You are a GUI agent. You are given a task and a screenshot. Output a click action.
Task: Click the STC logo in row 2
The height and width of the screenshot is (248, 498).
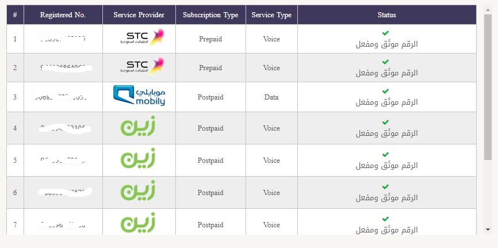[x=145, y=66]
